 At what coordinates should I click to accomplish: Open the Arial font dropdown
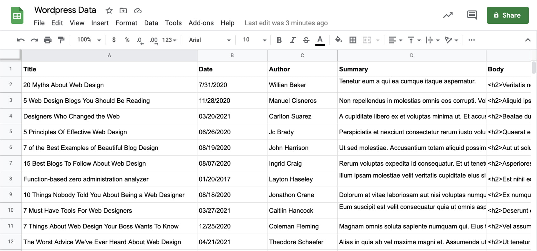click(x=210, y=40)
